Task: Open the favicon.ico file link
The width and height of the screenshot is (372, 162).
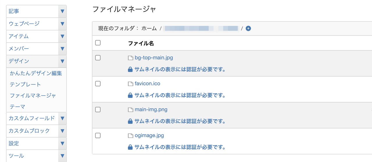Action: click(147, 84)
